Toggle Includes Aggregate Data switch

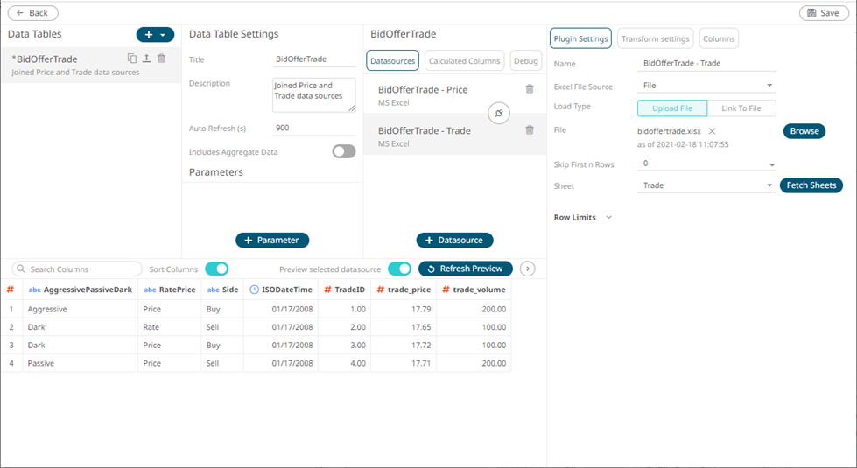344,151
